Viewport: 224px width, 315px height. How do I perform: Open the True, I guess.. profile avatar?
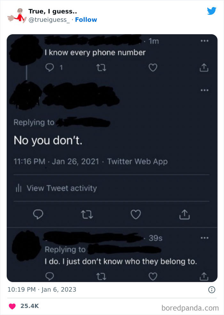17,15
